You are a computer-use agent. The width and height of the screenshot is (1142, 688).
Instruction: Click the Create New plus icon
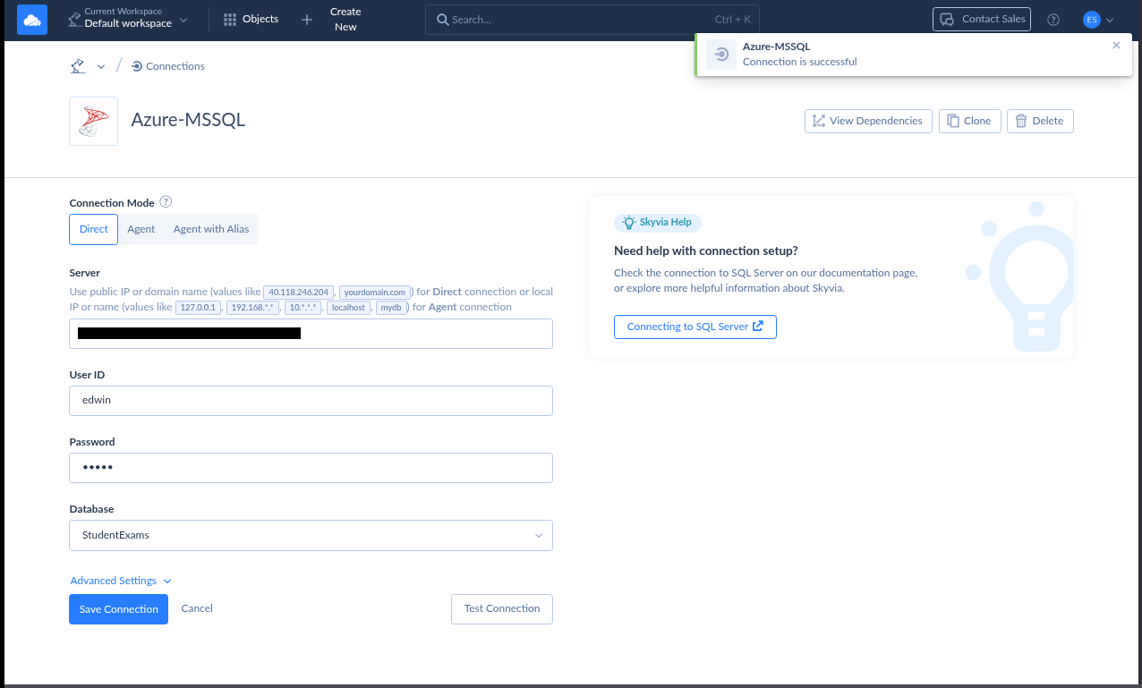pos(307,20)
